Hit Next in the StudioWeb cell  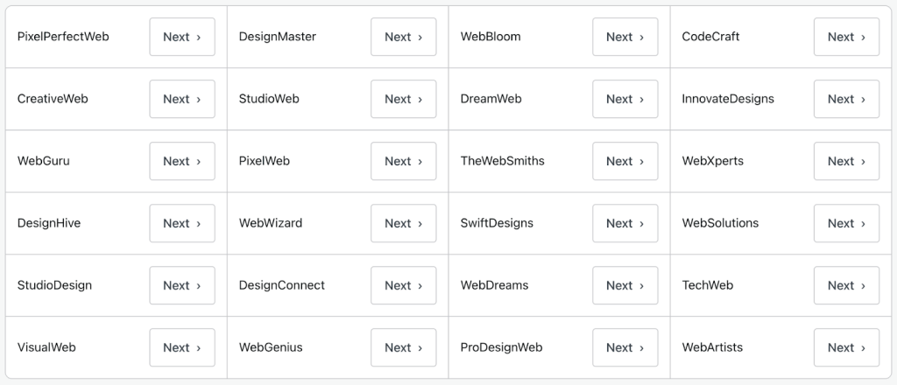[x=403, y=99]
